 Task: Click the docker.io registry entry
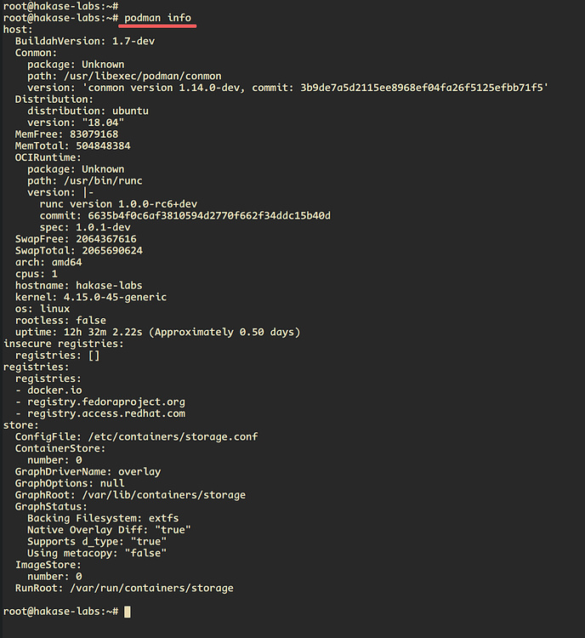pyautogui.click(x=54, y=390)
